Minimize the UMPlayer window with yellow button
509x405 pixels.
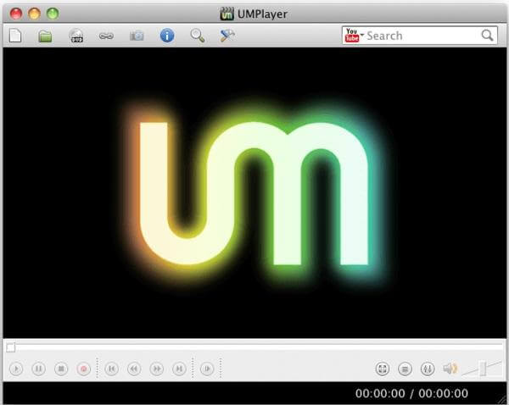click(34, 14)
